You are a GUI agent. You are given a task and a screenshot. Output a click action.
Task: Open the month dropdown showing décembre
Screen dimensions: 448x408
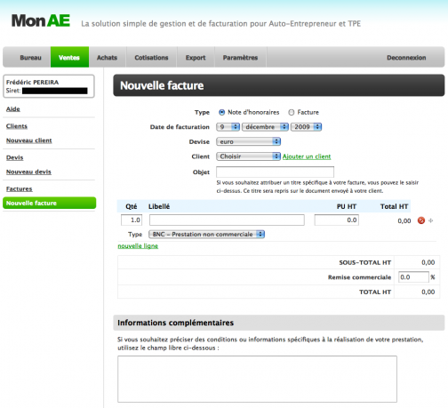click(265, 127)
